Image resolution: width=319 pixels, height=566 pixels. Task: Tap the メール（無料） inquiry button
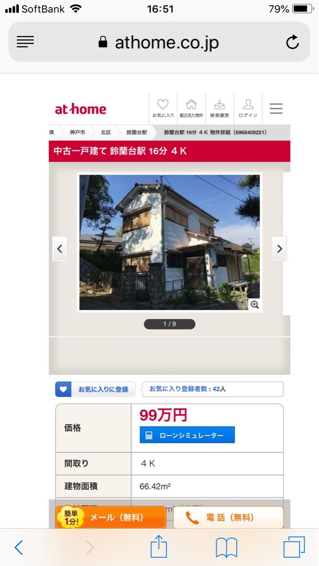click(111, 518)
